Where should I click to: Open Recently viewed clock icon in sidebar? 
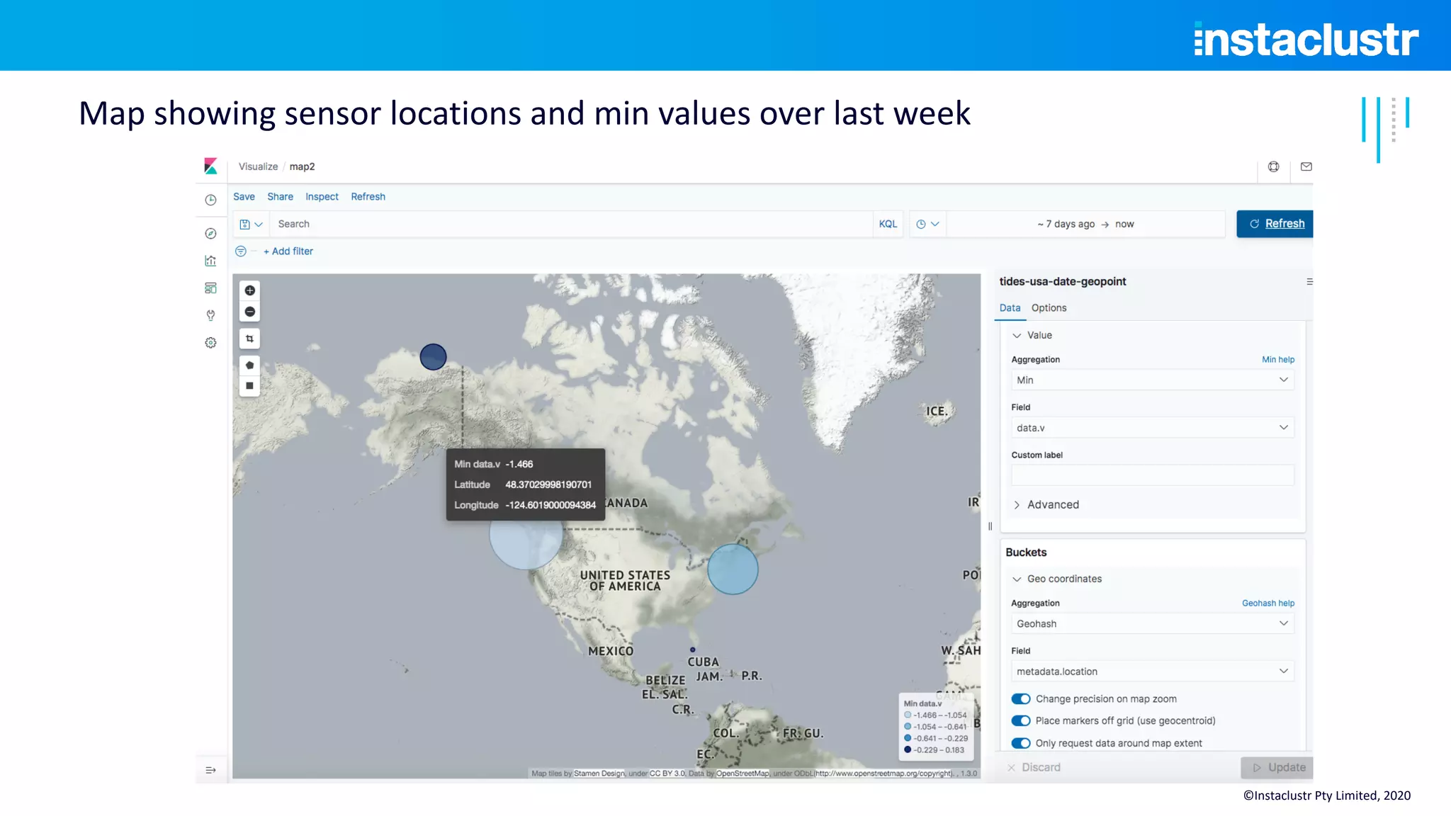click(210, 200)
